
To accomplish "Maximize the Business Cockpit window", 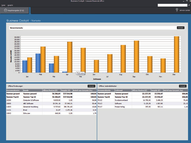I will point(187,1).
